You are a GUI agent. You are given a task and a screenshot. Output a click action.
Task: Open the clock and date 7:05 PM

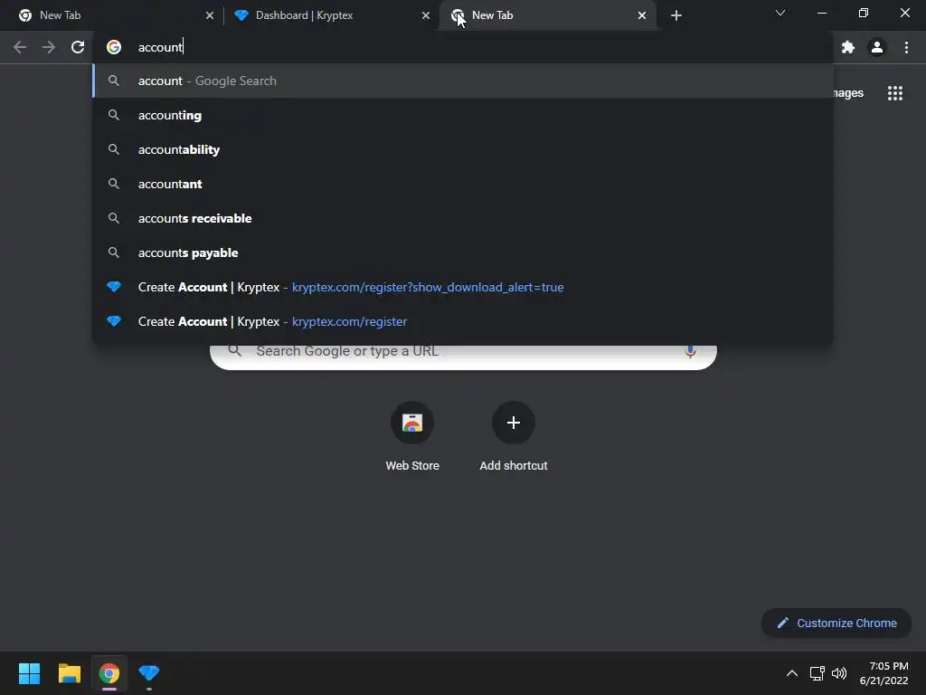884,673
